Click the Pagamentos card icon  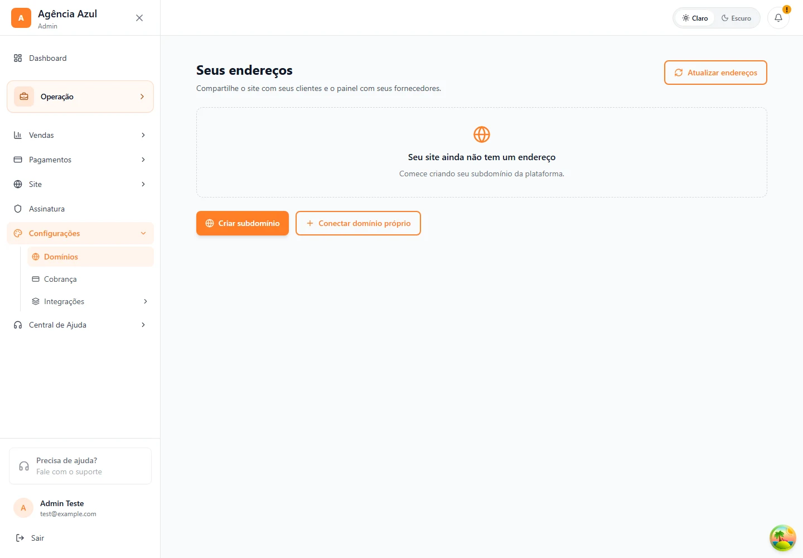coord(18,160)
